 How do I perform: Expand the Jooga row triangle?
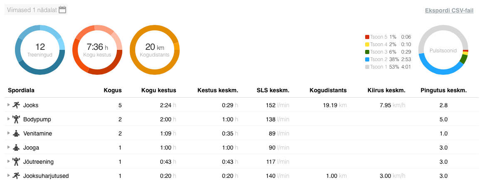pos(9,148)
